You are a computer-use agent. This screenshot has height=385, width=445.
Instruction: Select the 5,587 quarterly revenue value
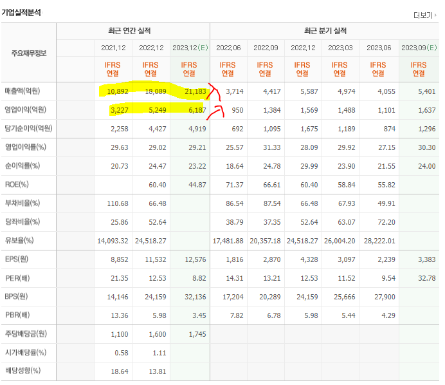309,92
